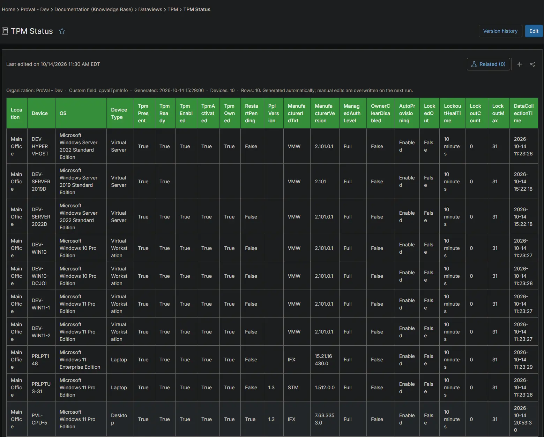Select the DEV-WIN11-1 device cell

point(41,304)
